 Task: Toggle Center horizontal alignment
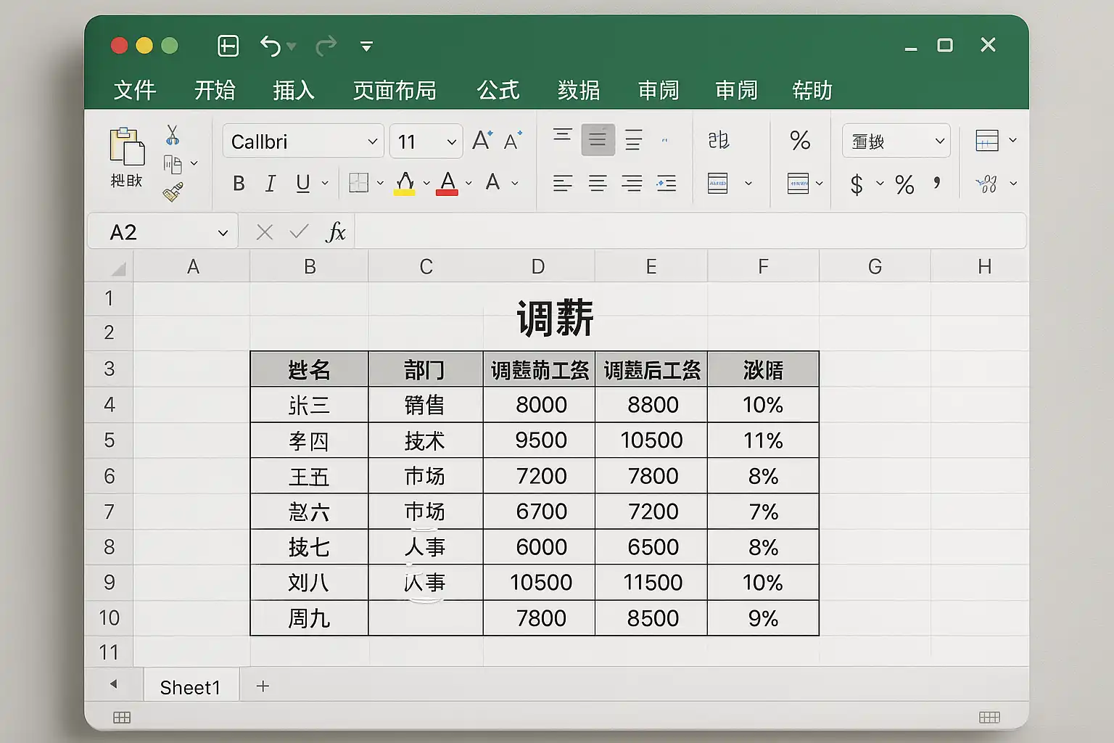click(x=598, y=184)
